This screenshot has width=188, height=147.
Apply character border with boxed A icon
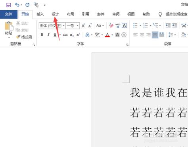[x=124, y=25]
